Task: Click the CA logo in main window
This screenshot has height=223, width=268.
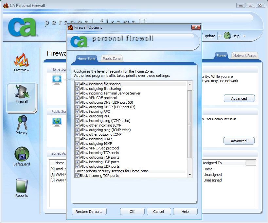Action: [22, 27]
